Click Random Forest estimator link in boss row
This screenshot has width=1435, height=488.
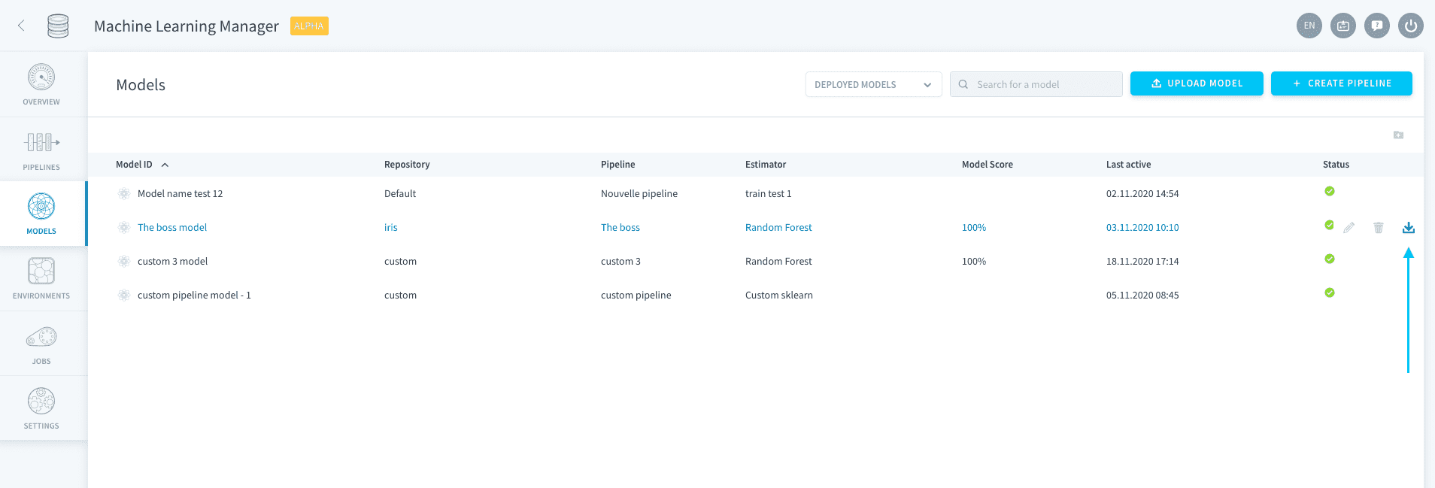778,227
